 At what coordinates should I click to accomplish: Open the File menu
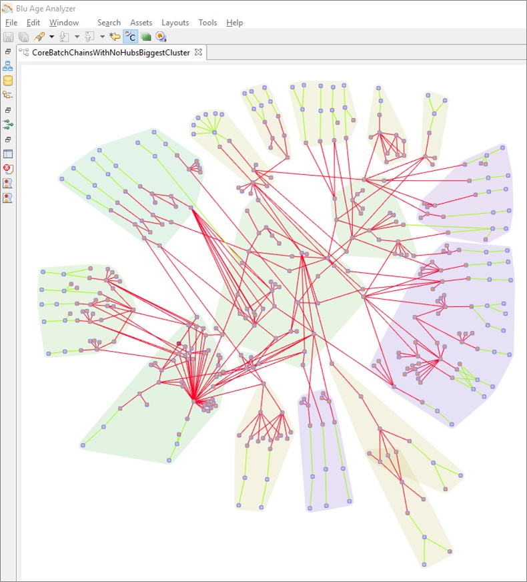pos(11,23)
